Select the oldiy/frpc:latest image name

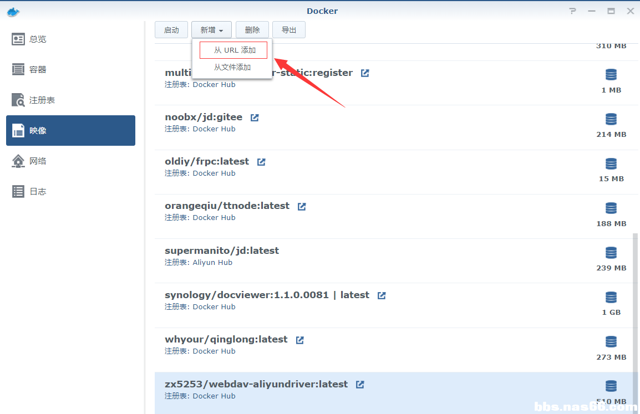click(207, 161)
